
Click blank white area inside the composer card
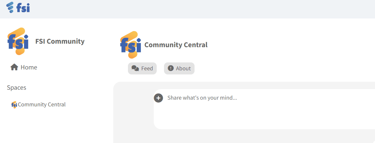point(264,117)
